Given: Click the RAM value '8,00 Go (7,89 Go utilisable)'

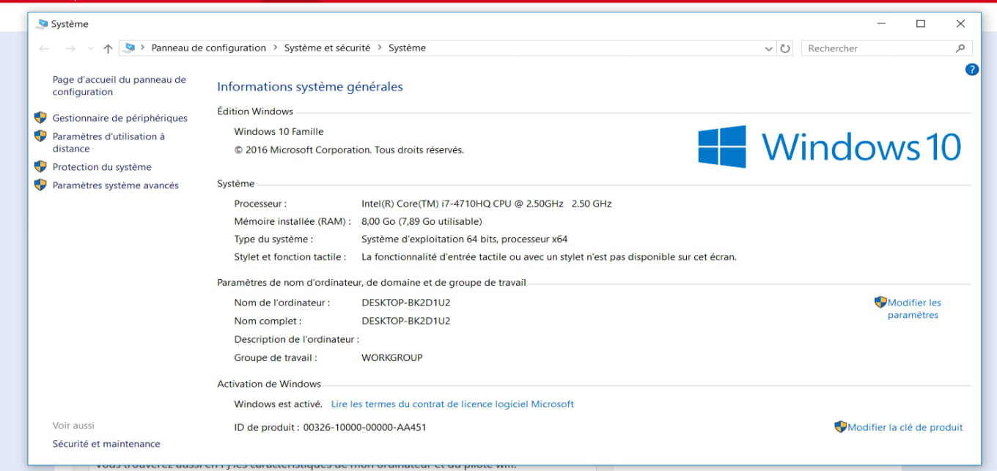Looking at the screenshot, I should click(422, 221).
